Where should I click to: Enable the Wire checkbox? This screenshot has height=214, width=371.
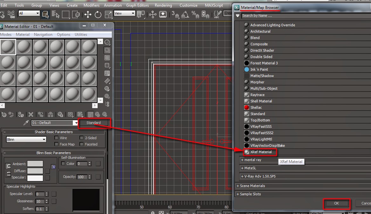56,138
